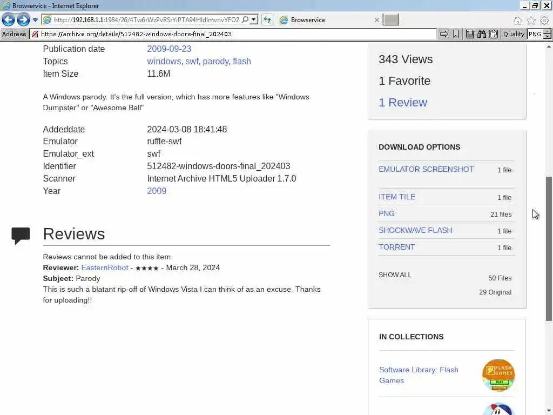Screen dimensions: 553x415
Task: Click the four-star review rating
Action: [147, 268]
